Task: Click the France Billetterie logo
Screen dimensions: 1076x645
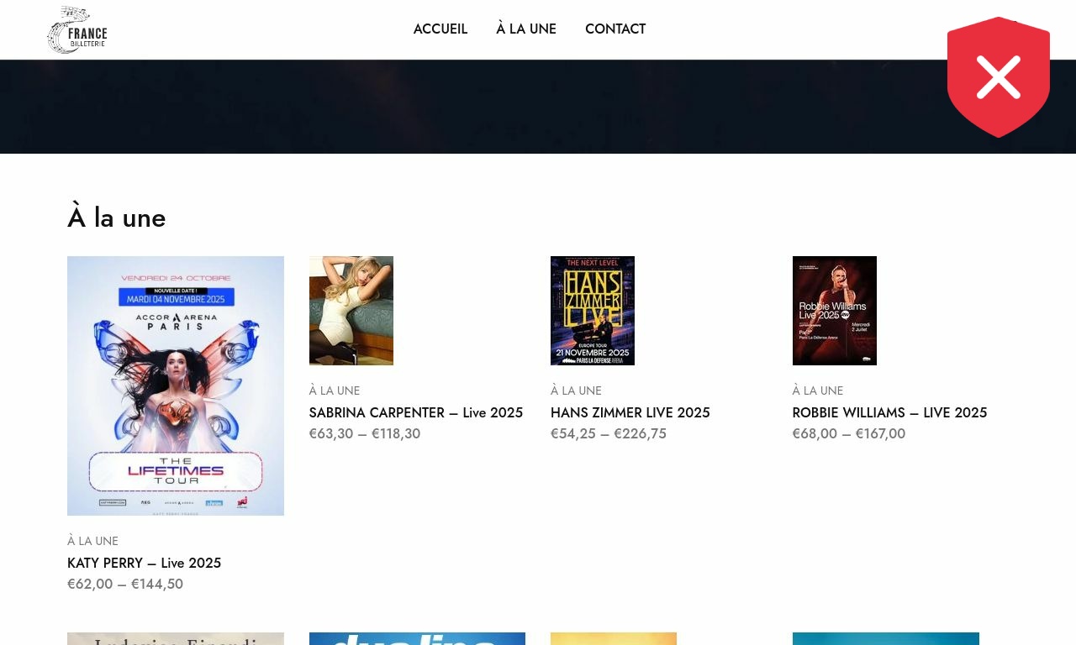Action: coord(77,29)
